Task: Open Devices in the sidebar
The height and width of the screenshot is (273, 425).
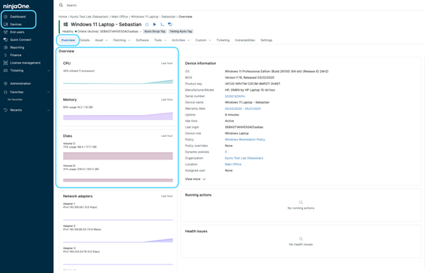Action: pos(16,24)
